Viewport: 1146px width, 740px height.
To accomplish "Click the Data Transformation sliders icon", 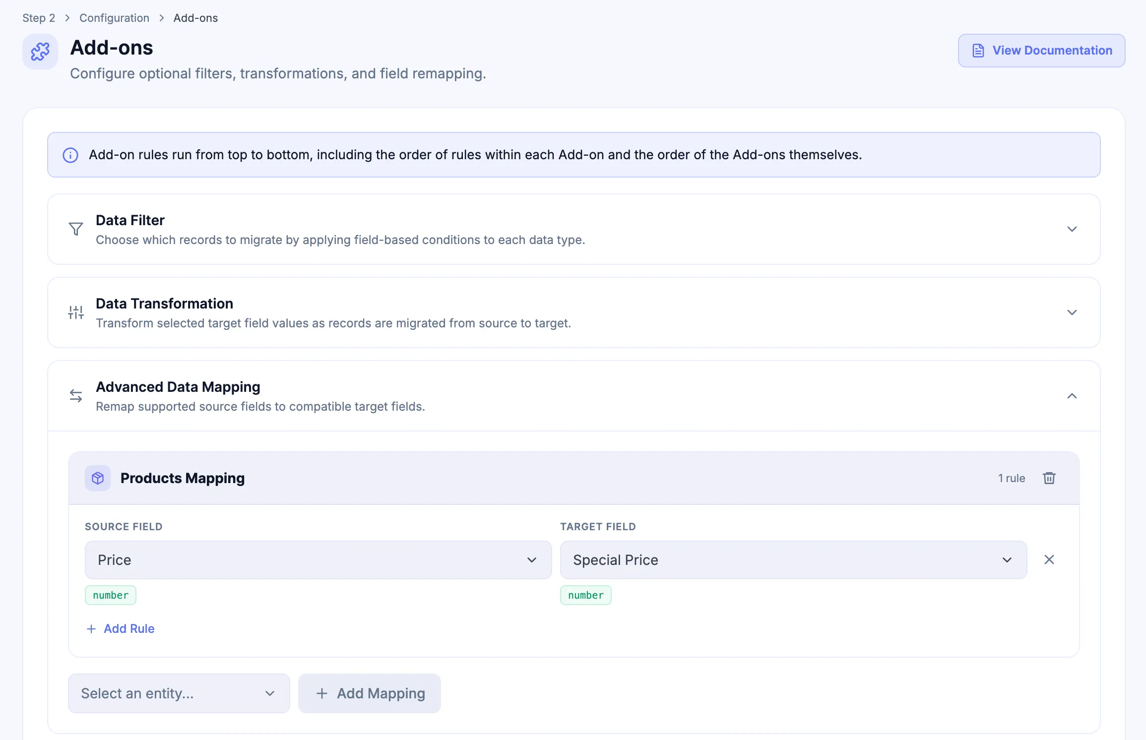I will click(x=76, y=312).
